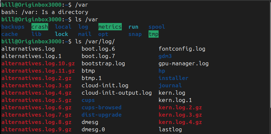Viewport: 271px width, 134px height.
Task: Click the kern.log.4.gz archive name
Action: [180, 122]
